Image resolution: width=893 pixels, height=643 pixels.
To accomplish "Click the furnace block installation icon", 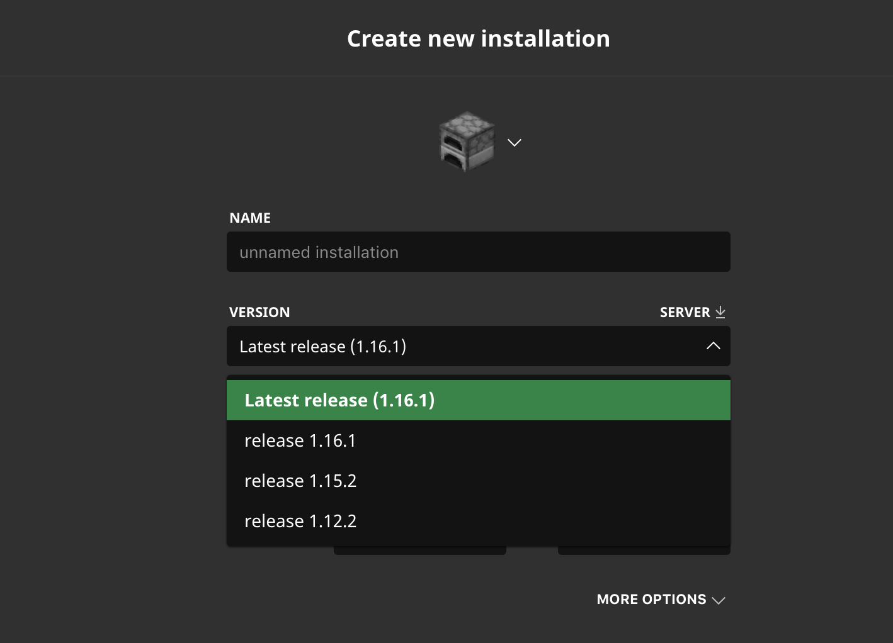I will click(x=467, y=142).
